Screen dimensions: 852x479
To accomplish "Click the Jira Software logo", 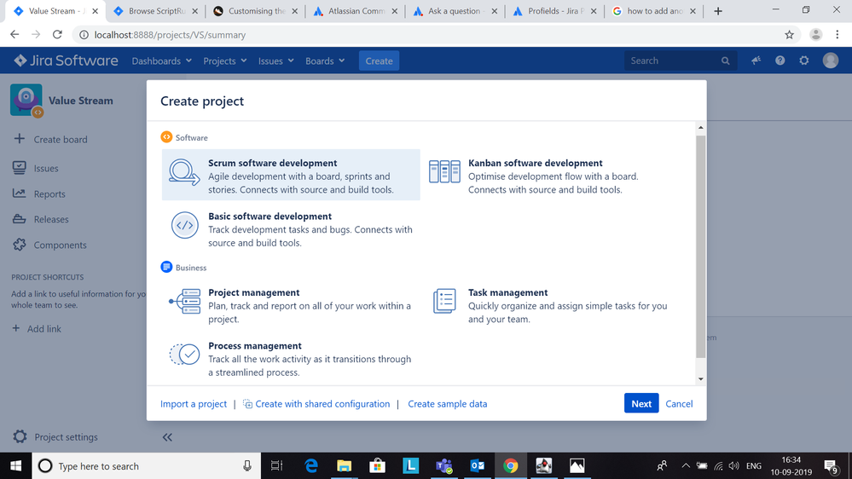I will tap(66, 61).
